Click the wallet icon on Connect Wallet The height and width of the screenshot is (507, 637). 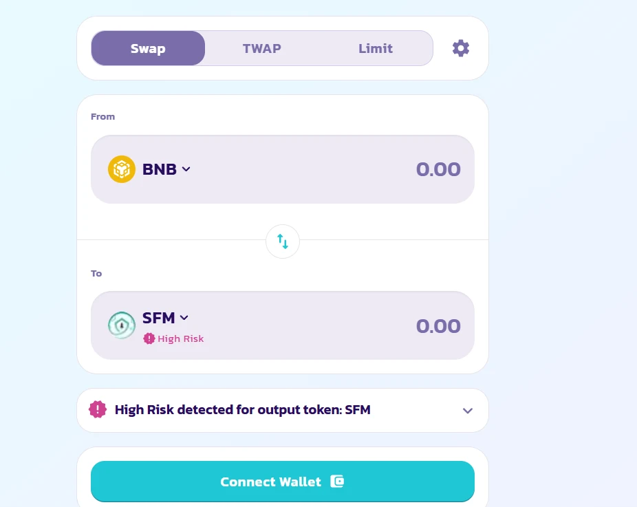(x=337, y=482)
